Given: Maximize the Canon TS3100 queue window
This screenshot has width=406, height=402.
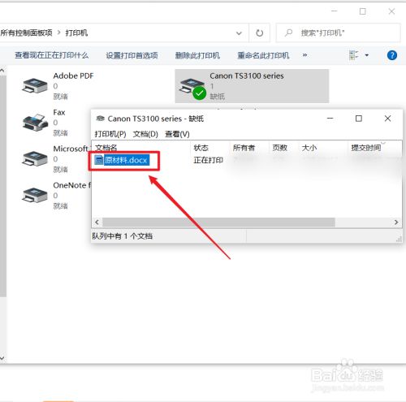Looking at the screenshot, I should tap(359, 119).
